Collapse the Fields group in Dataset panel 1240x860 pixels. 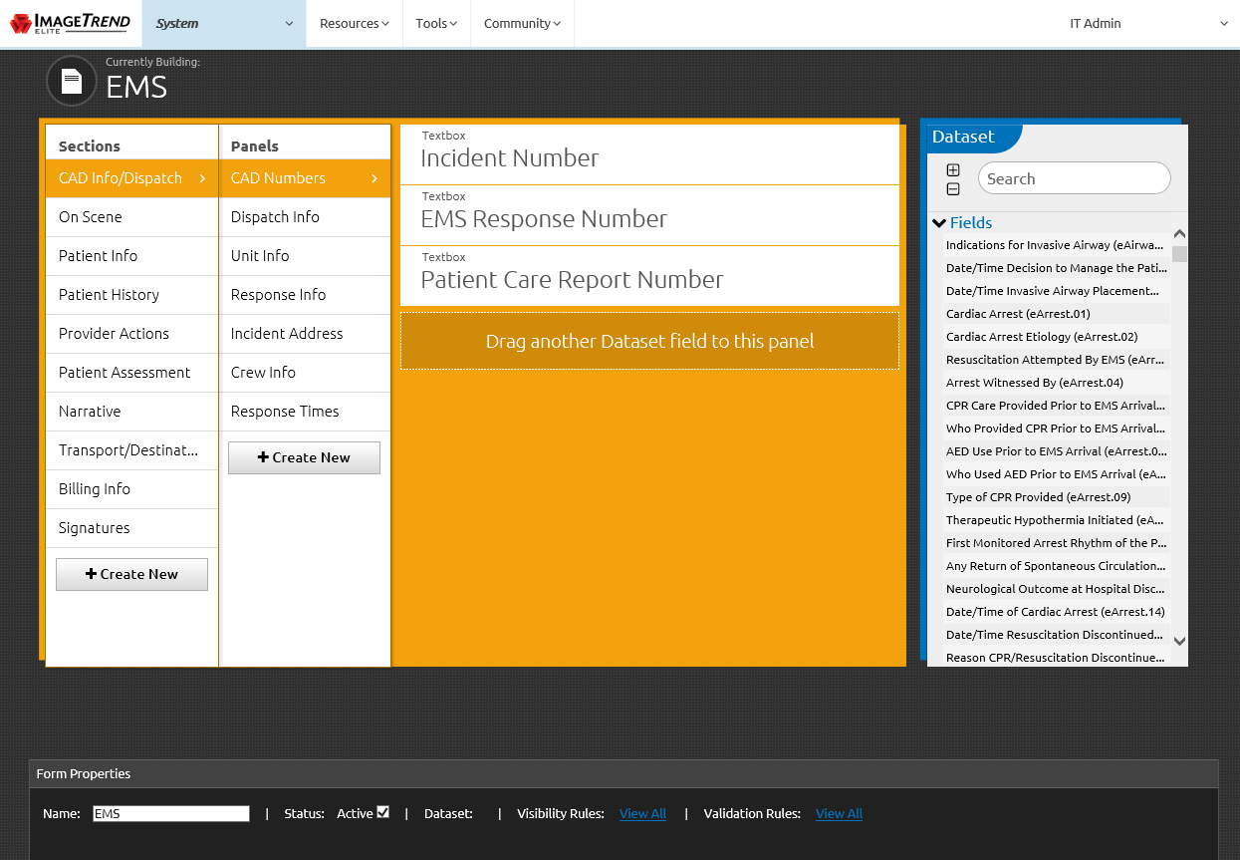coord(938,222)
